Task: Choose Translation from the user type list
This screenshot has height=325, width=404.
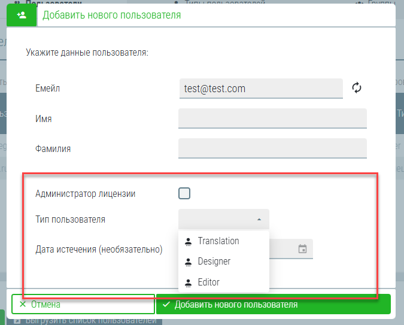Action: tap(218, 241)
